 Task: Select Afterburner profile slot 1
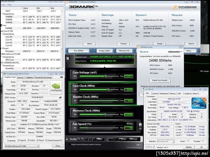79,139
